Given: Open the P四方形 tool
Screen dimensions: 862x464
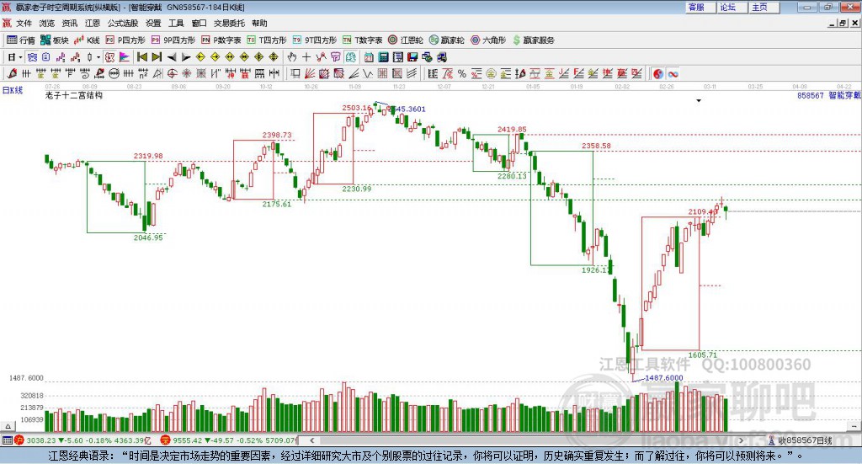Looking at the screenshot, I should tap(125, 40).
